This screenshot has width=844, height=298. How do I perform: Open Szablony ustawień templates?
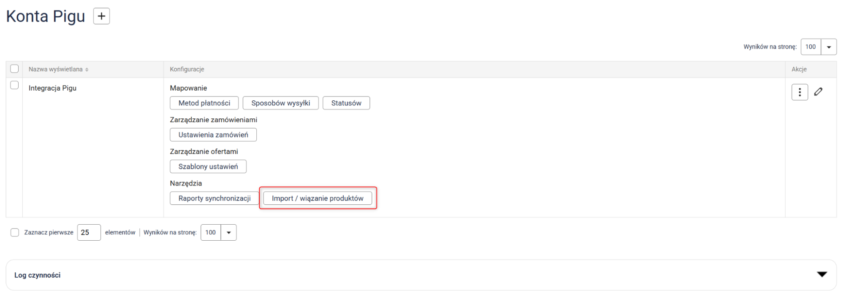(x=208, y=166)
